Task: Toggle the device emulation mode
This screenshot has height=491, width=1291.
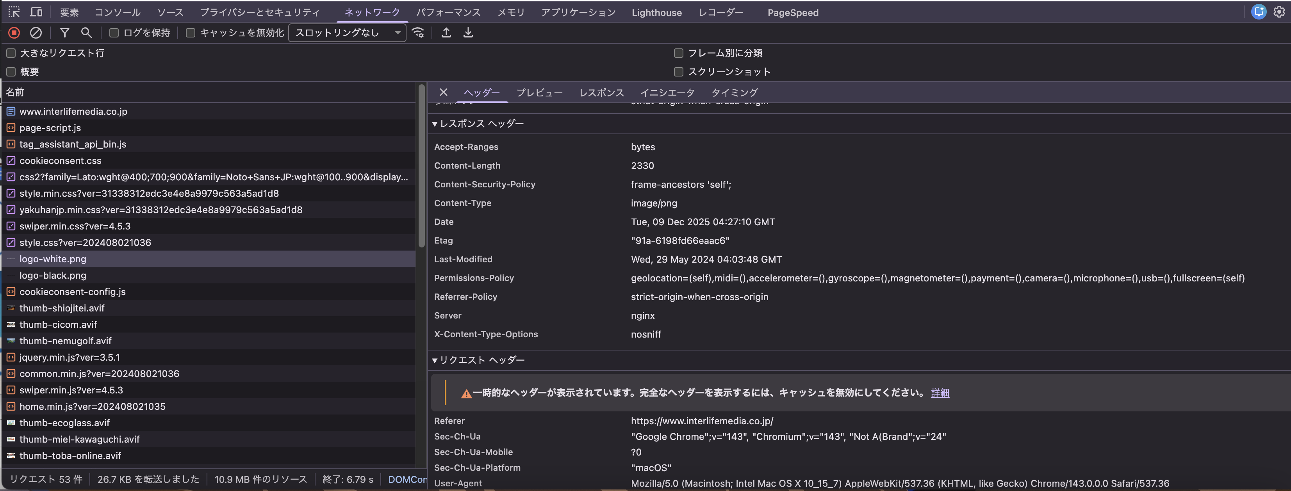Action: coord(36,12)
